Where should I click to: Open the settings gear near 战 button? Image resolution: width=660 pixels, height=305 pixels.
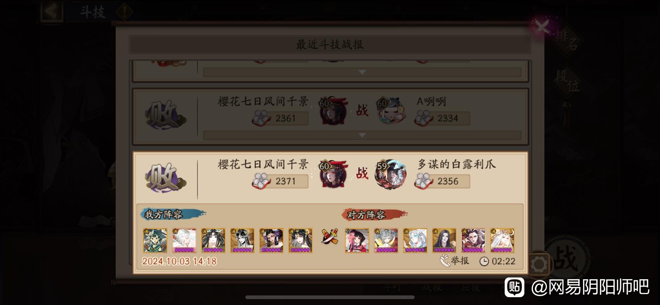[538, 264]
